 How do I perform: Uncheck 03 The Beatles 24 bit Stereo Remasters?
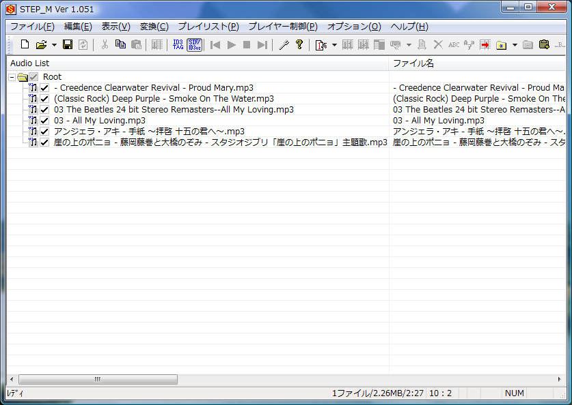click(44, 110)
